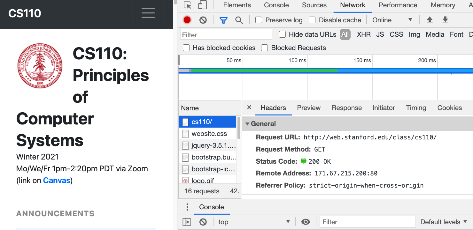Open the console drawer three-dot menu
The width and height of the screenshot is (473, 230).
187,207
